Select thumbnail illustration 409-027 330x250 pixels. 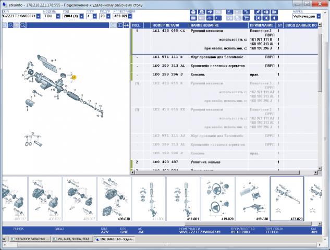(x=79, y=198)
